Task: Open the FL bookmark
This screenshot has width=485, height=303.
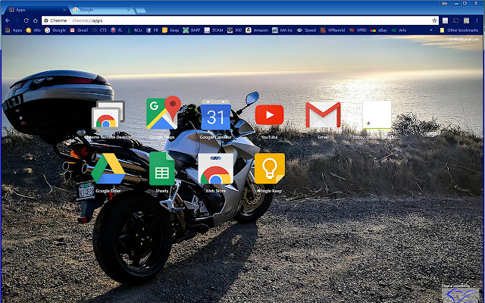Action: [117, 30]
